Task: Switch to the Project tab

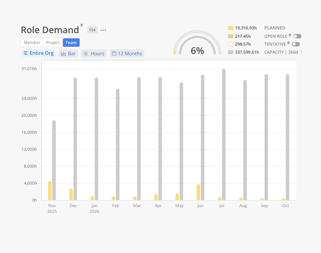Action: (53, 43)
